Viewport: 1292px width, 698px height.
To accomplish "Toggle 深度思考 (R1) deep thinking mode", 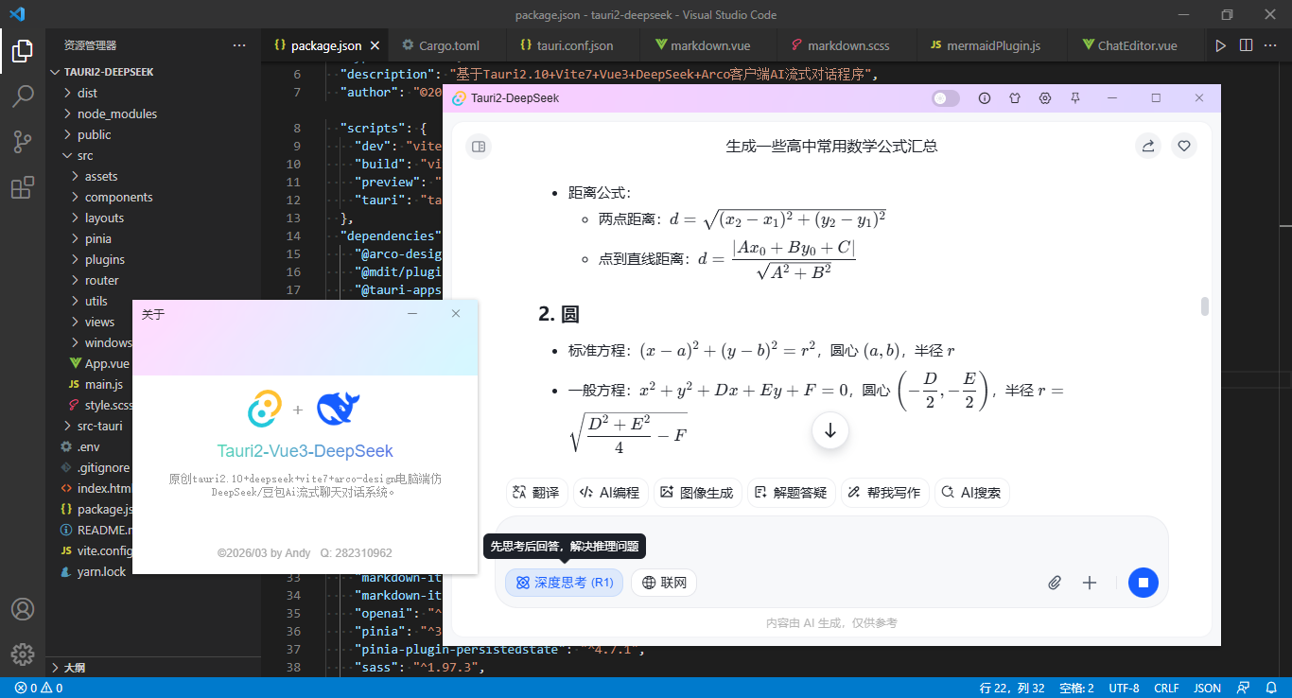I will point(564,583).
